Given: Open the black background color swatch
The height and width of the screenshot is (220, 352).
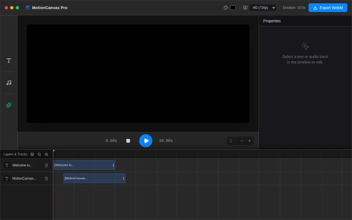Looking at the screenshot, I should coord(233,8).
